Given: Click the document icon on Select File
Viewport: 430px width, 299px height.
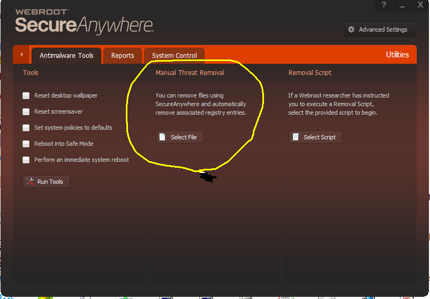Looking at the screenshot, I should pos(162,137).
